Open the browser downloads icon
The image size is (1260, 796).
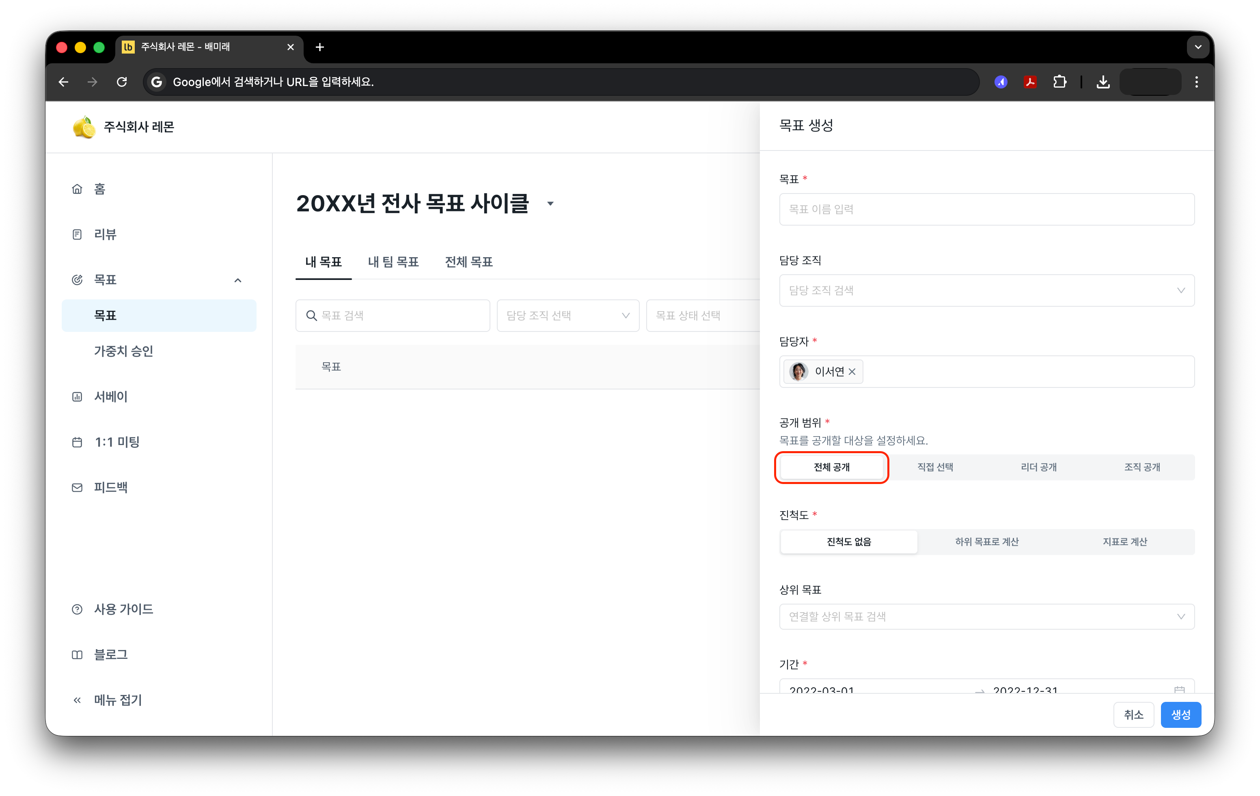pyautogui.click(x=1103, y=82)
